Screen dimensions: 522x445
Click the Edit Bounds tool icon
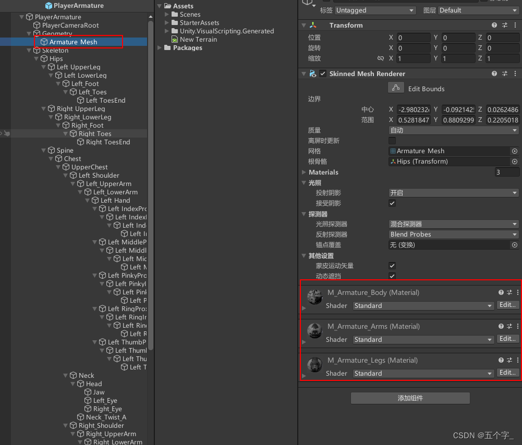pos(396,88)
